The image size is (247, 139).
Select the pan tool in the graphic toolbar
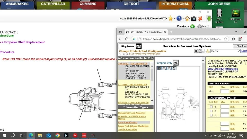coord(159,68)
